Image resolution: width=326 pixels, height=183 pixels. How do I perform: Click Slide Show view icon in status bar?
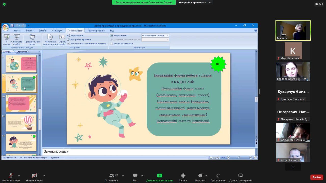pyautogui.click(x=218, y=158)
